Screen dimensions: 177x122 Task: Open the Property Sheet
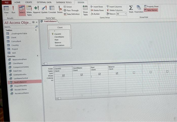pyautogui.click(x=151, y=7)
